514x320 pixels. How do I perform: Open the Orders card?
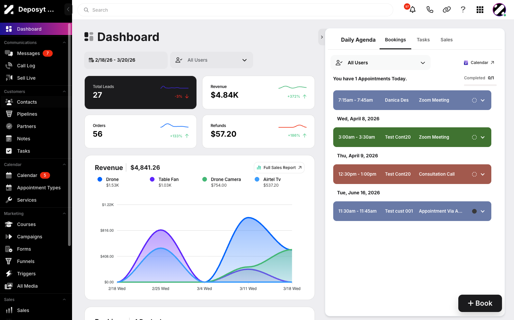[140, 131]
